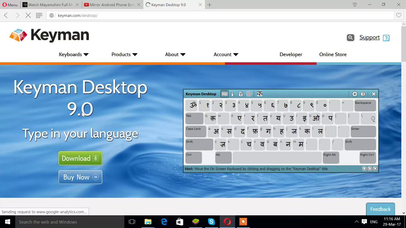Image resolution: width=406 pixels, height=228 pixels.
Task: Click the browser Back arrow
Action: [6, 15]
